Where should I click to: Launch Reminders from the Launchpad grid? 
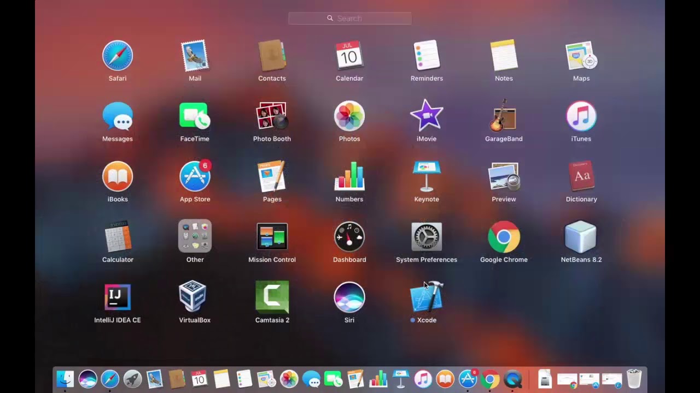click(x=427, y=56)
